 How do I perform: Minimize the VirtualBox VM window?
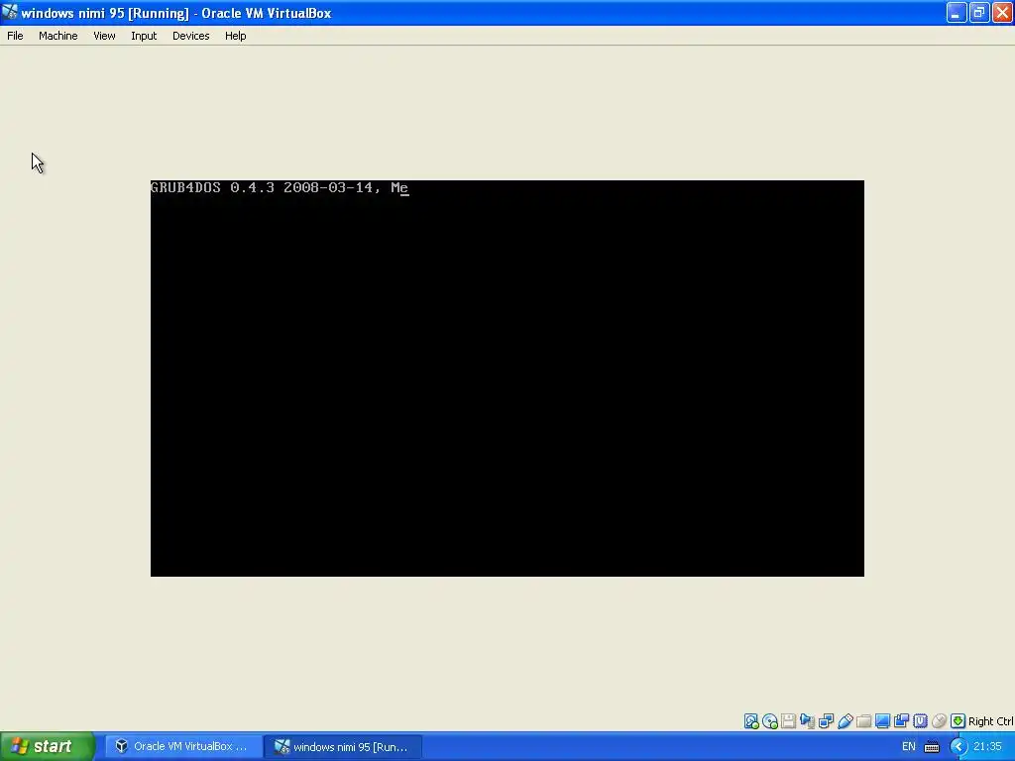click(957, 12)
